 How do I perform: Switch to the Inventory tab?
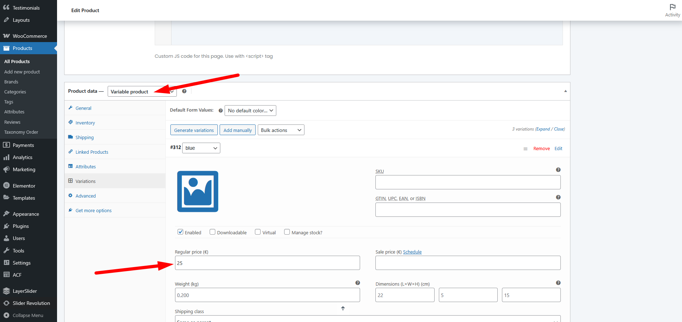point(85,123)
